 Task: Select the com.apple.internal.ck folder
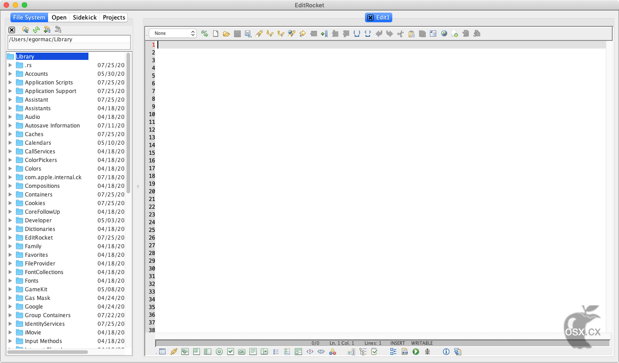(x=53, y=177)
